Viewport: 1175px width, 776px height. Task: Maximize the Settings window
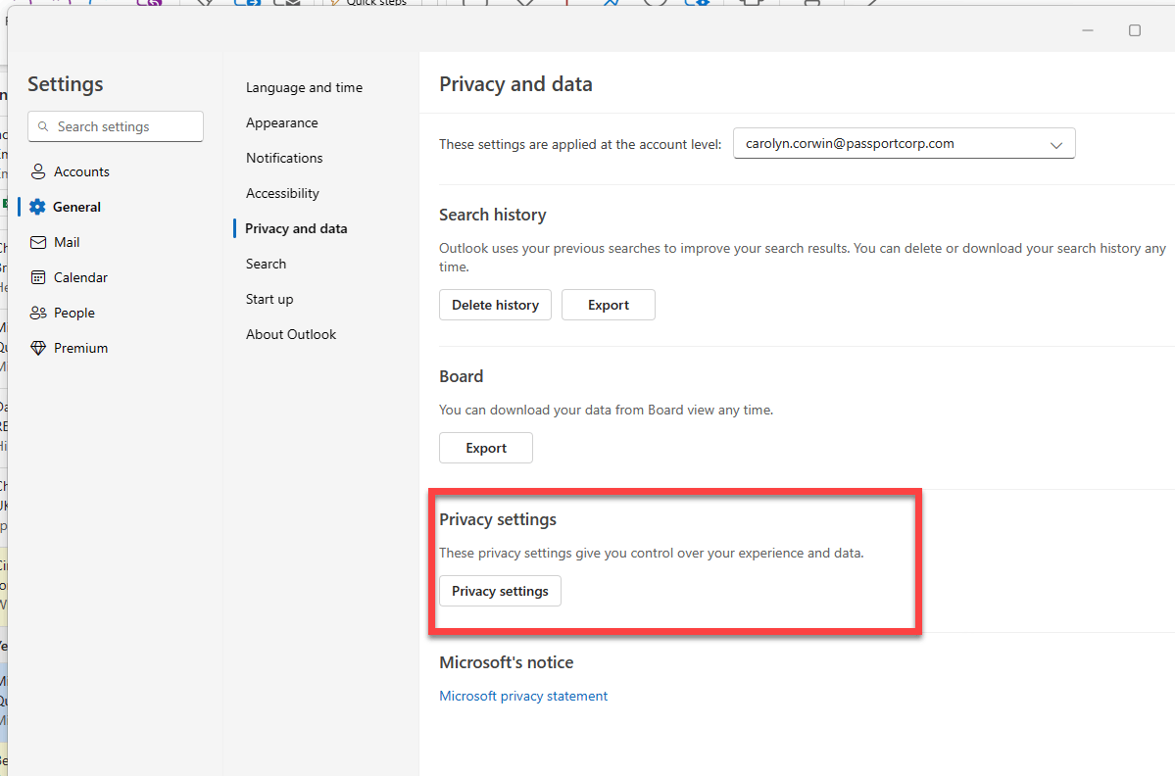click(x=1135, y=30)
